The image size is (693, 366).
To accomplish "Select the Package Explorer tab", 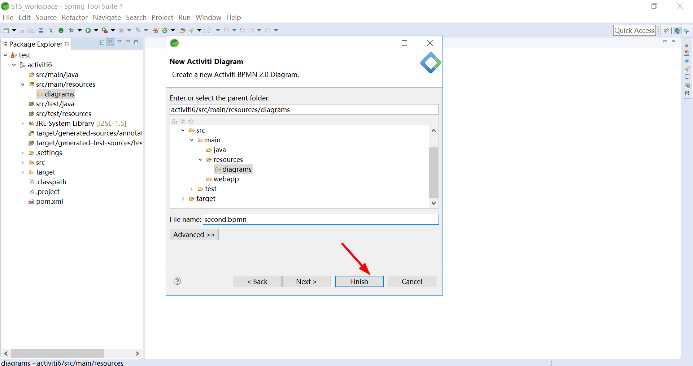I will point(36,44).
